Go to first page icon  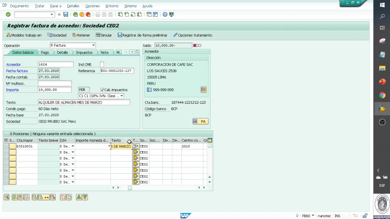pyautogui.click(x=120, y=14)
